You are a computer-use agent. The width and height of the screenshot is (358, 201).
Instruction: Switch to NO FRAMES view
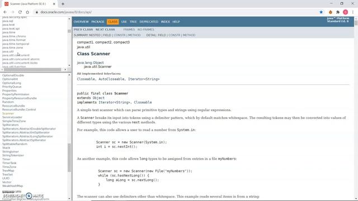145,30
